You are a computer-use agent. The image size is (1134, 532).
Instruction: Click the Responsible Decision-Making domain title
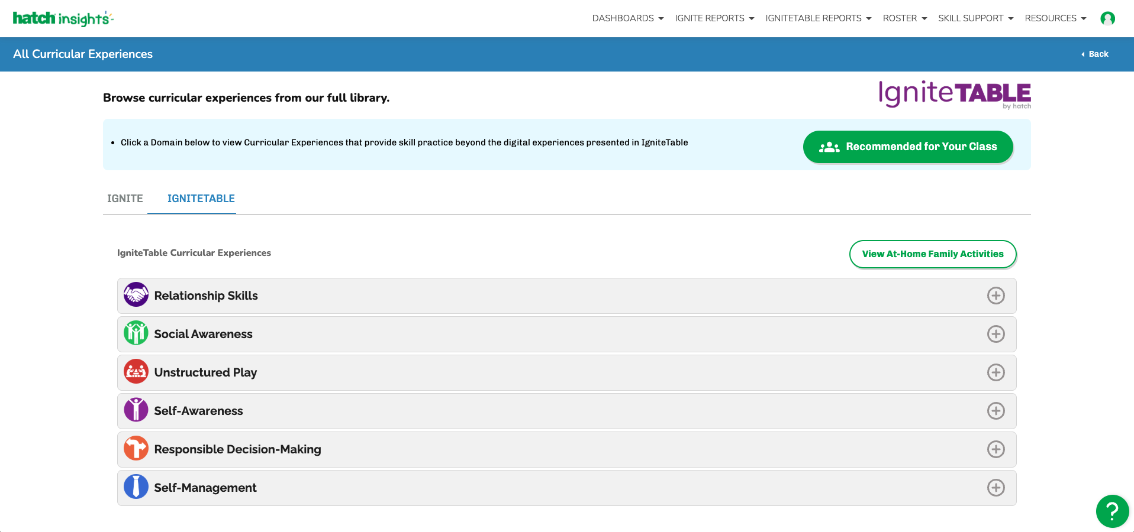[x=237, y=449]
